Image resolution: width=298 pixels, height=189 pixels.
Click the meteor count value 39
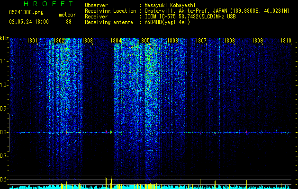tap(69, 22)
